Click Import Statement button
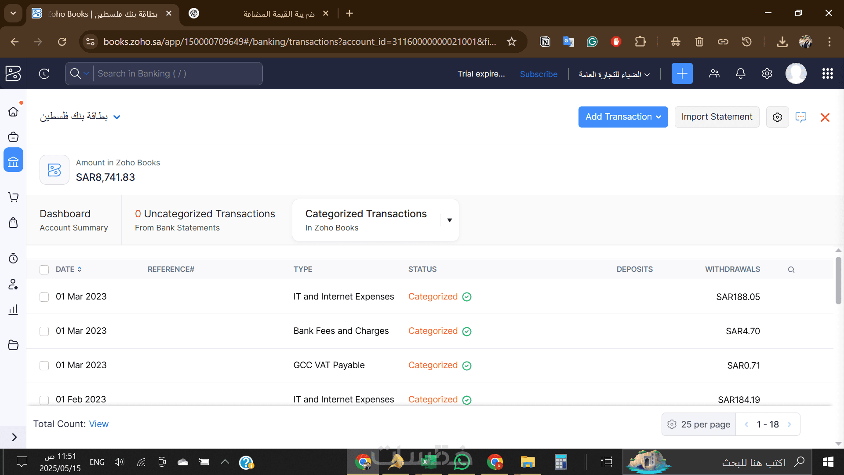The image size is (844, 475). (717, 117)
